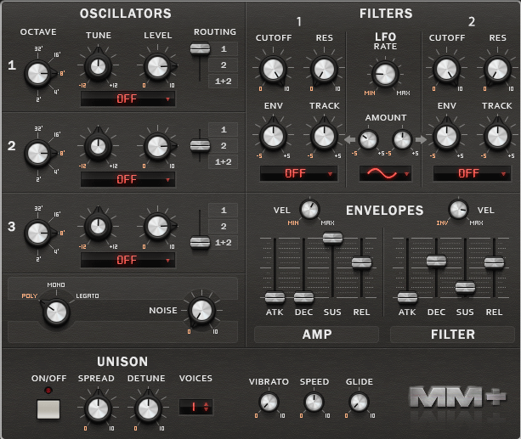The image size is (521, 439).
Task: Click the Filter envelope DEC slider
Action: tap(436, 261)
